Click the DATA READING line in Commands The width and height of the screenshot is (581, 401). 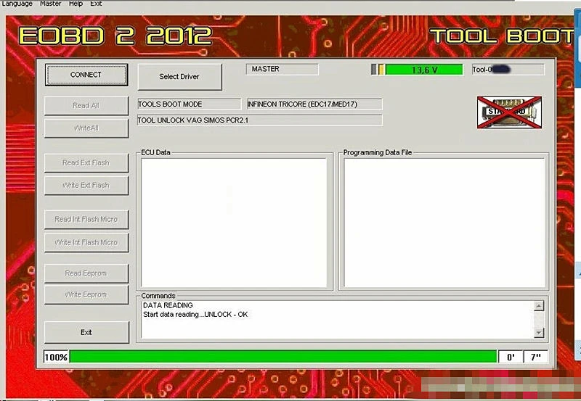click(168, 305)
